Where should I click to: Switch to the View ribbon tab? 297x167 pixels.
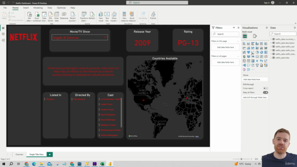tap(50, 8)
